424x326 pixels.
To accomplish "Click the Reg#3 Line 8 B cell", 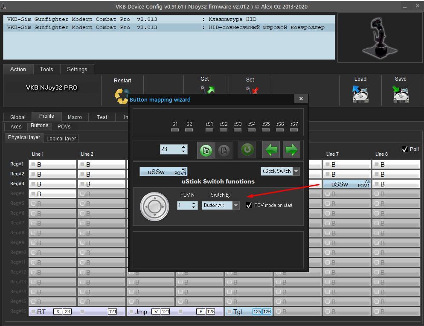I will (396, 184).
